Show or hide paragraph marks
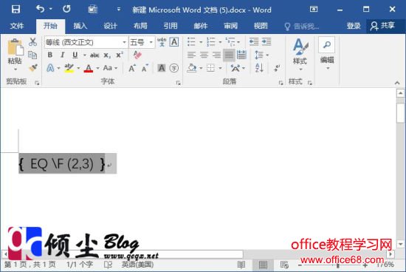 277,68
